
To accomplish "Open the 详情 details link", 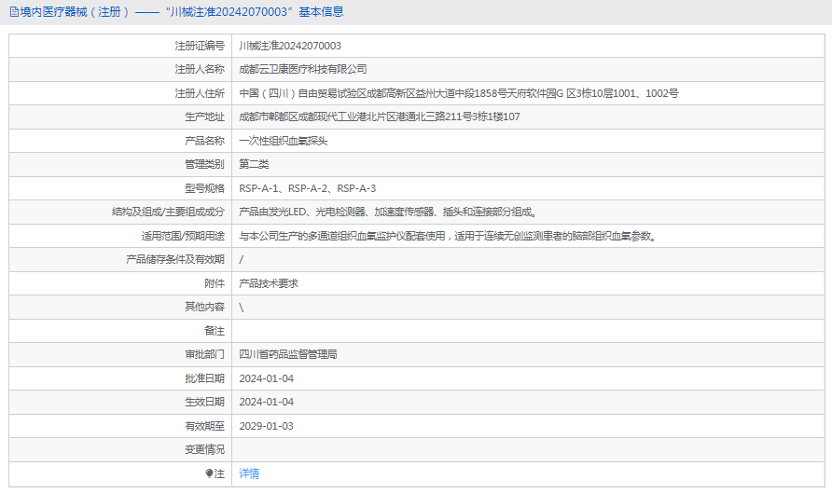I will pyautogui.click(x=249, y=473).
